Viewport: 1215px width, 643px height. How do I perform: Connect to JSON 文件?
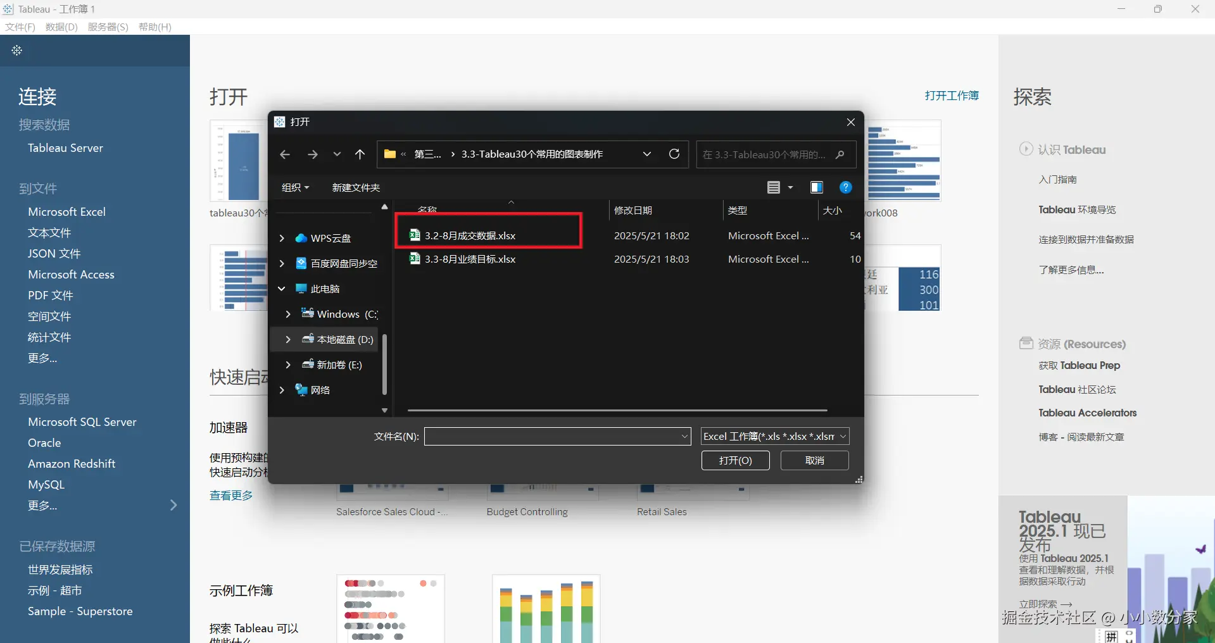[x=54, y=253]
